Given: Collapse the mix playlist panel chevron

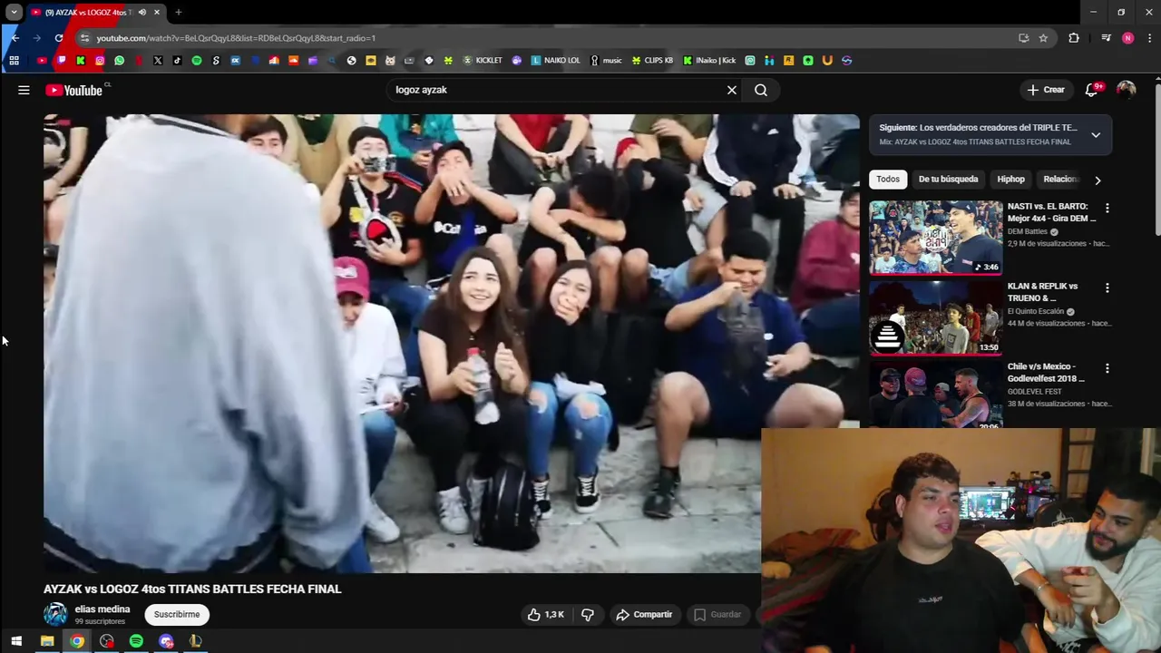Looking at the screenshot, I should (x=1096, y=135).
